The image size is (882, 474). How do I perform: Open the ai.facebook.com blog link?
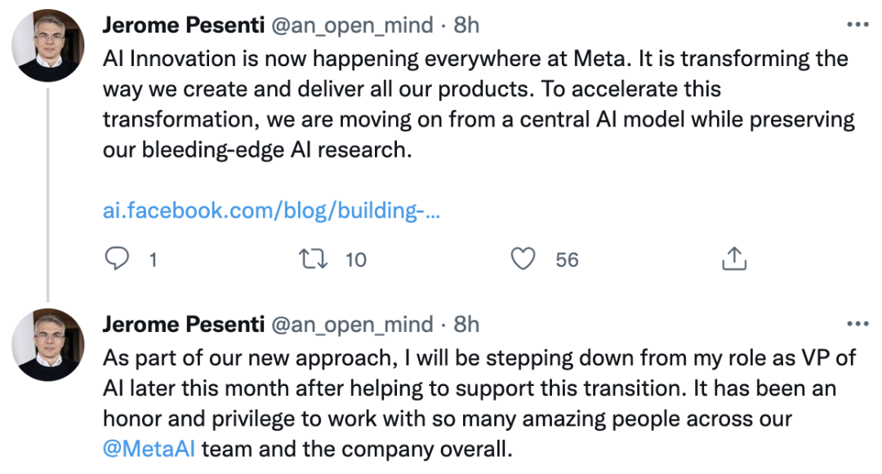tap(272, 210)
